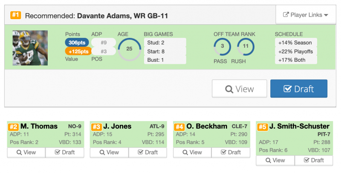Viewport: 341px width, 173px height.
Task: Draft J. Smith-Schuster
Action: 314,160
